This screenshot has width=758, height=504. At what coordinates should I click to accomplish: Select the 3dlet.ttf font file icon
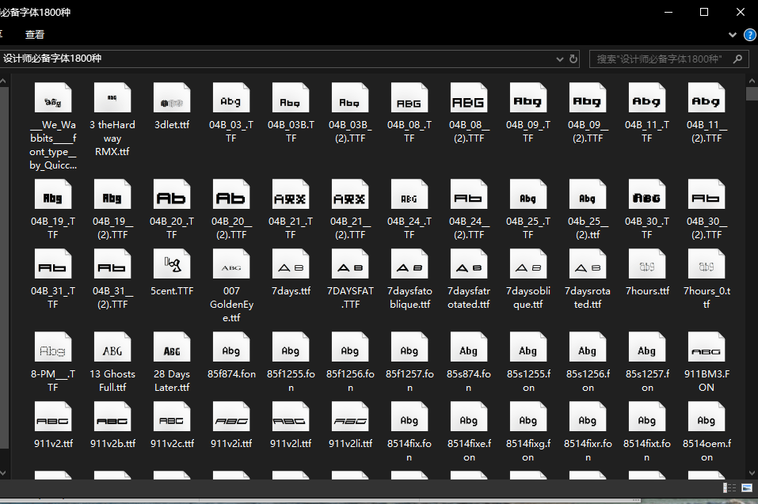point(172,98)
